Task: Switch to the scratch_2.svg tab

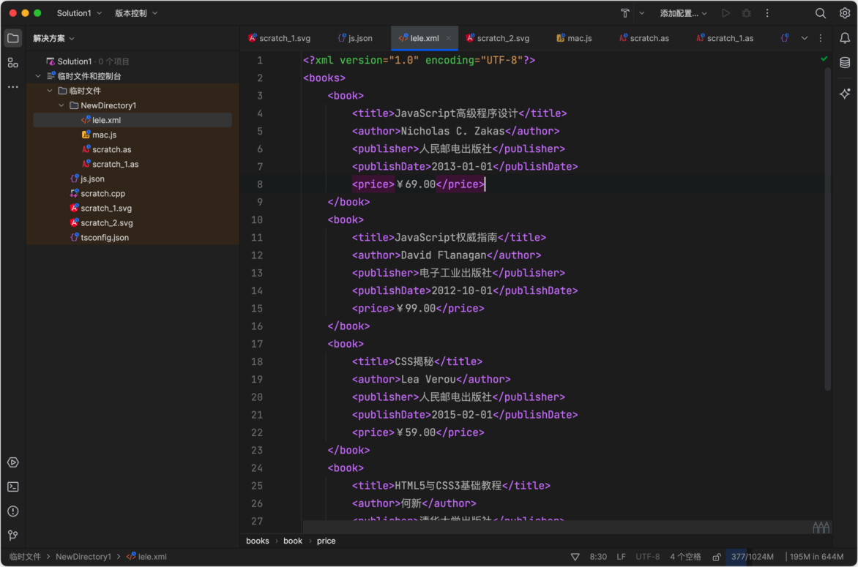Action: coord(498,38)
